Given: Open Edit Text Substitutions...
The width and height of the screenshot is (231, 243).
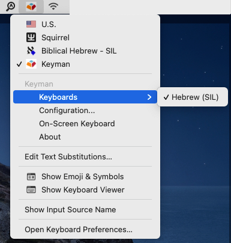Looking at the screenshot, I should (x=85, y=156).
